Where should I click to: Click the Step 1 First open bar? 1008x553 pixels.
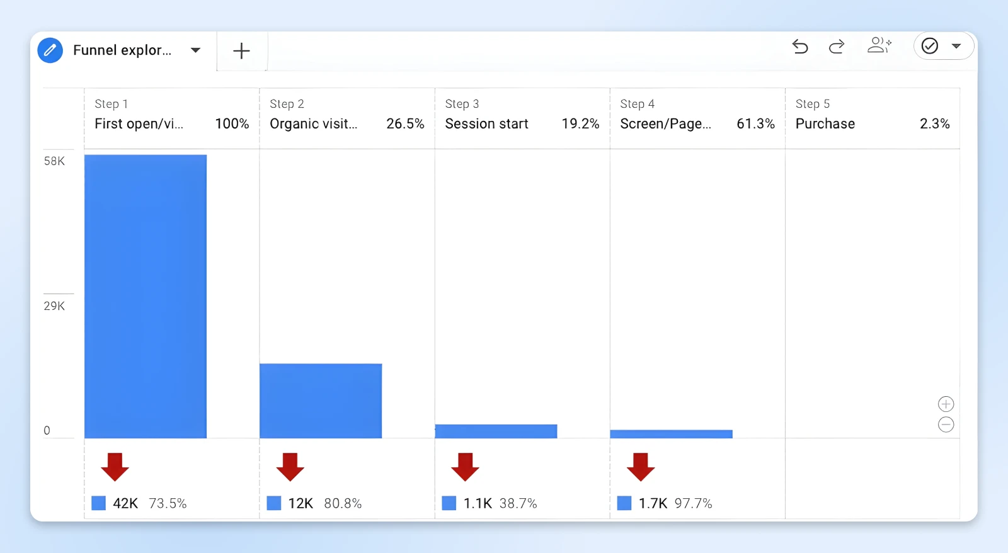[146, 296]
